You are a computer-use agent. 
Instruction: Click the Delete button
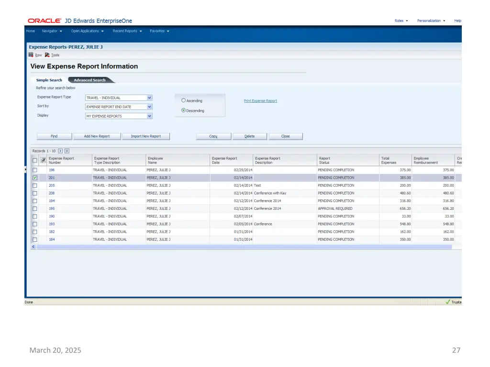[250, 136]
